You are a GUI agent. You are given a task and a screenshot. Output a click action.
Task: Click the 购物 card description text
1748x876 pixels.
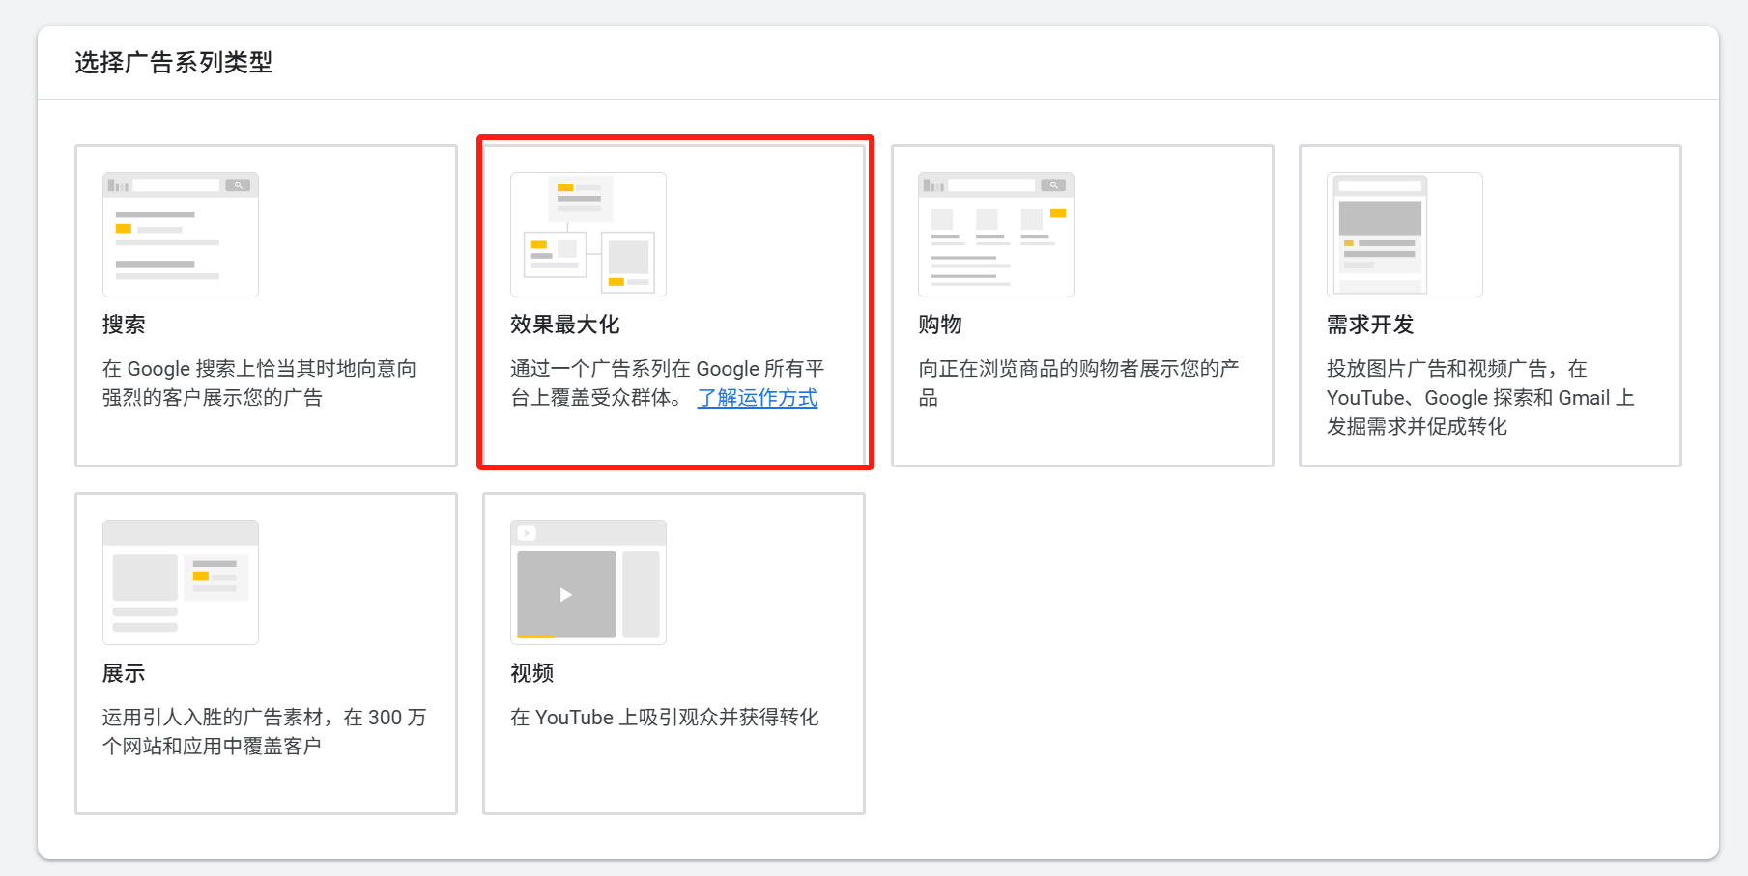(1082, 382)
